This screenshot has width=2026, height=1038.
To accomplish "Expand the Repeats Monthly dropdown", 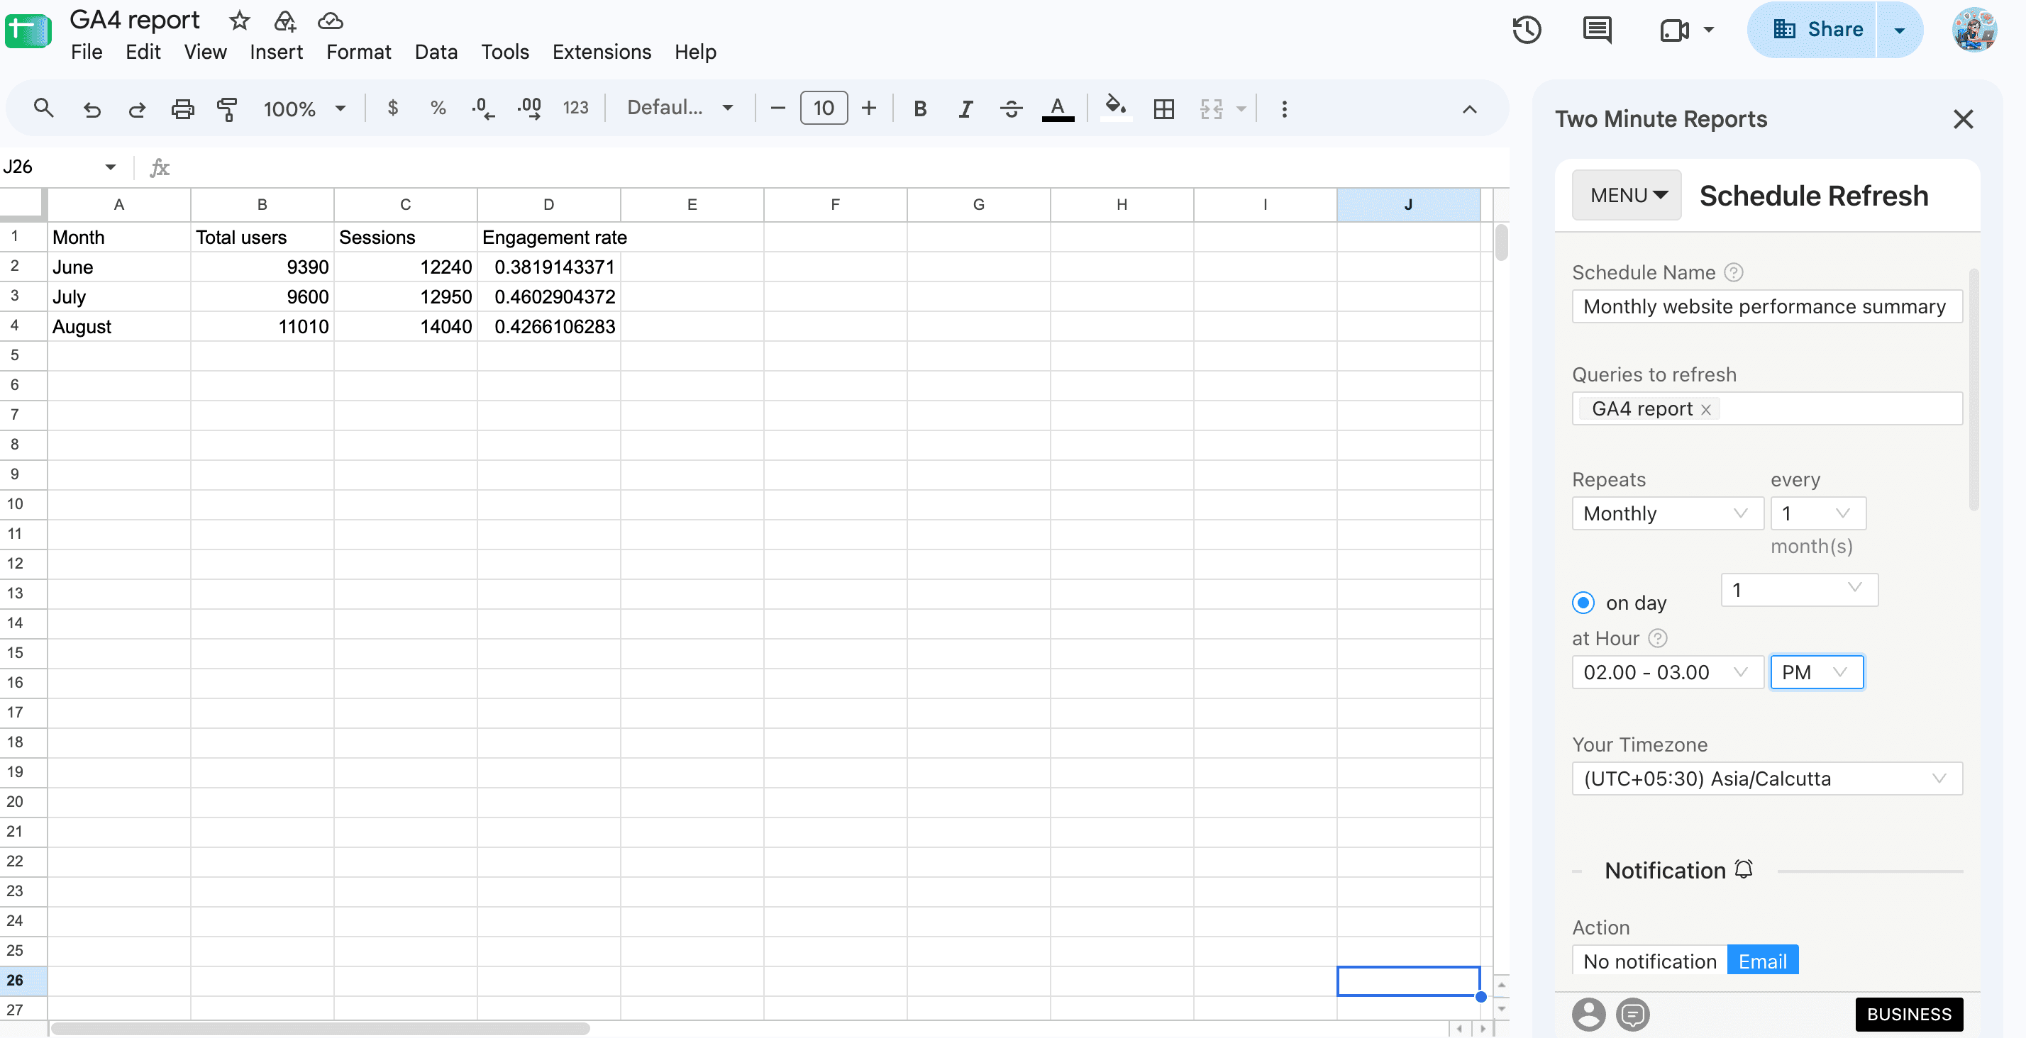I will [x=1667, y=513].
